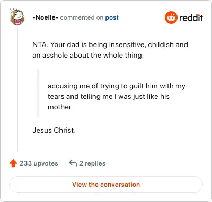Viewport: 212px width, 202px height.
Task: Open the -Noelle- username profile
Action: click(46, 17)
